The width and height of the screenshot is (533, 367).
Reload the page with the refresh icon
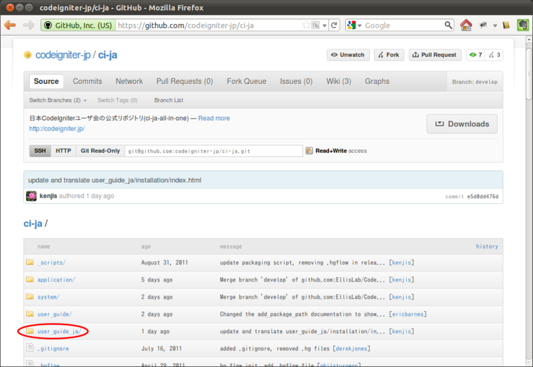[334, 25]
